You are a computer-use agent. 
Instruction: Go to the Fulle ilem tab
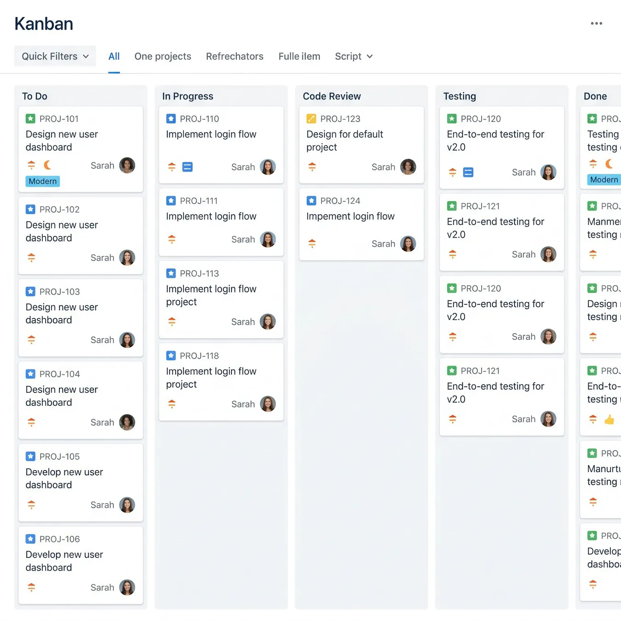pos(299,56)
